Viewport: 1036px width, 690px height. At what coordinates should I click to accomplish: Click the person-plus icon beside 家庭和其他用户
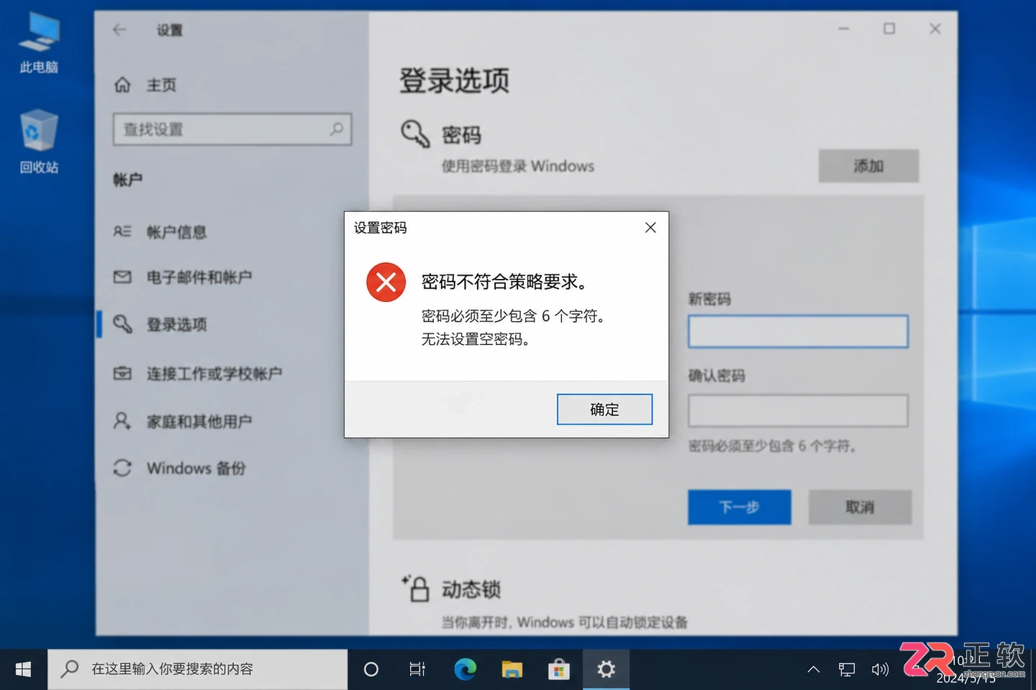(122, 421)
